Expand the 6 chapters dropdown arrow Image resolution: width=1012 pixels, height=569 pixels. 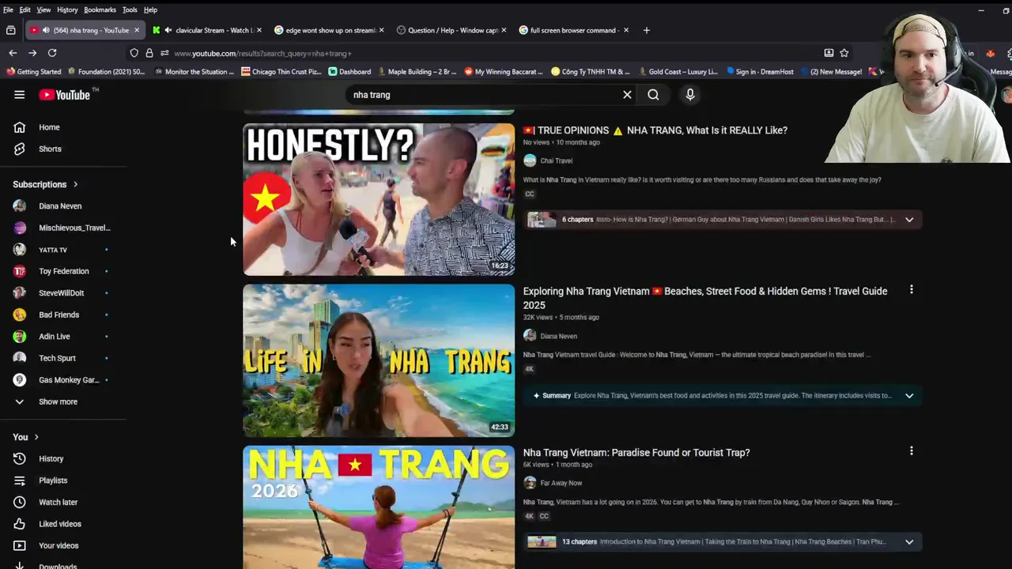coord(909,220)
